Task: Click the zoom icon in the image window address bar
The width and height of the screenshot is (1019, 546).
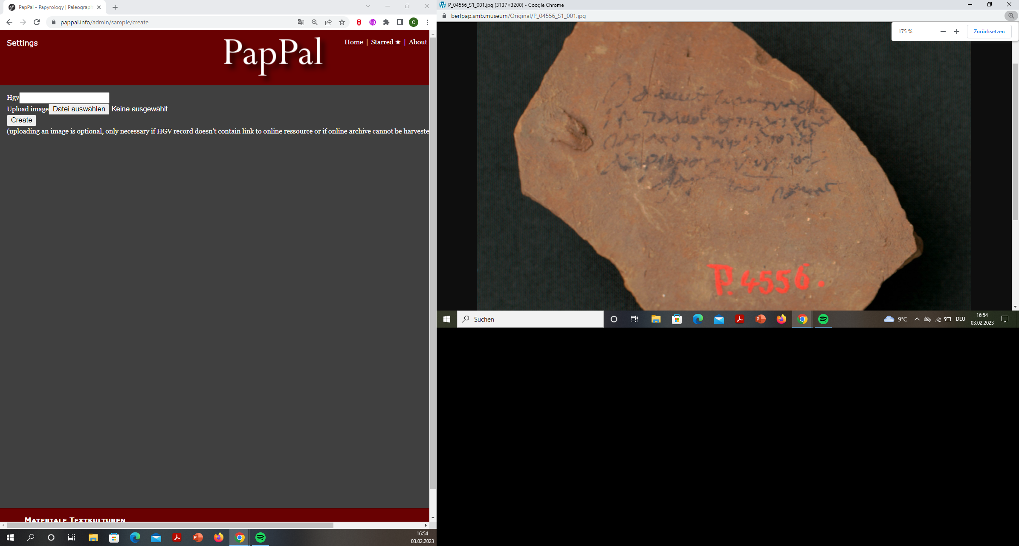Action: (1011, 16)
